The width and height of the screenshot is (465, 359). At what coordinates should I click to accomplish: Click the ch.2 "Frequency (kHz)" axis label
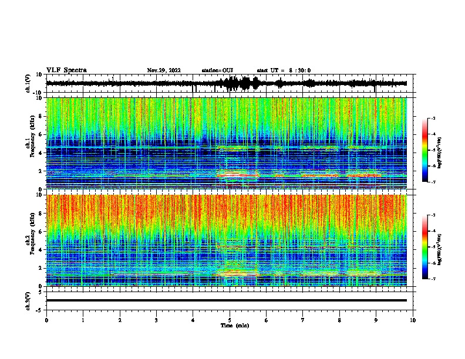32,234
